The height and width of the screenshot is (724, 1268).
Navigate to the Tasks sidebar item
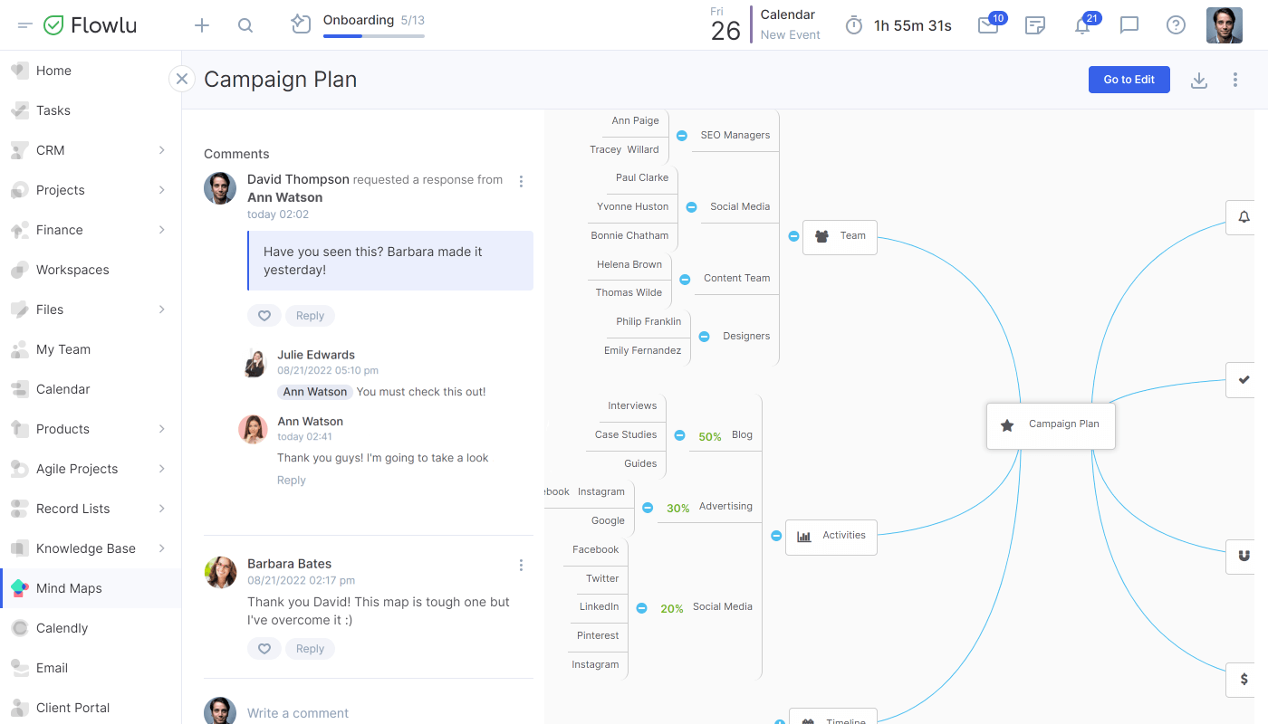click(x=53, y=110)
